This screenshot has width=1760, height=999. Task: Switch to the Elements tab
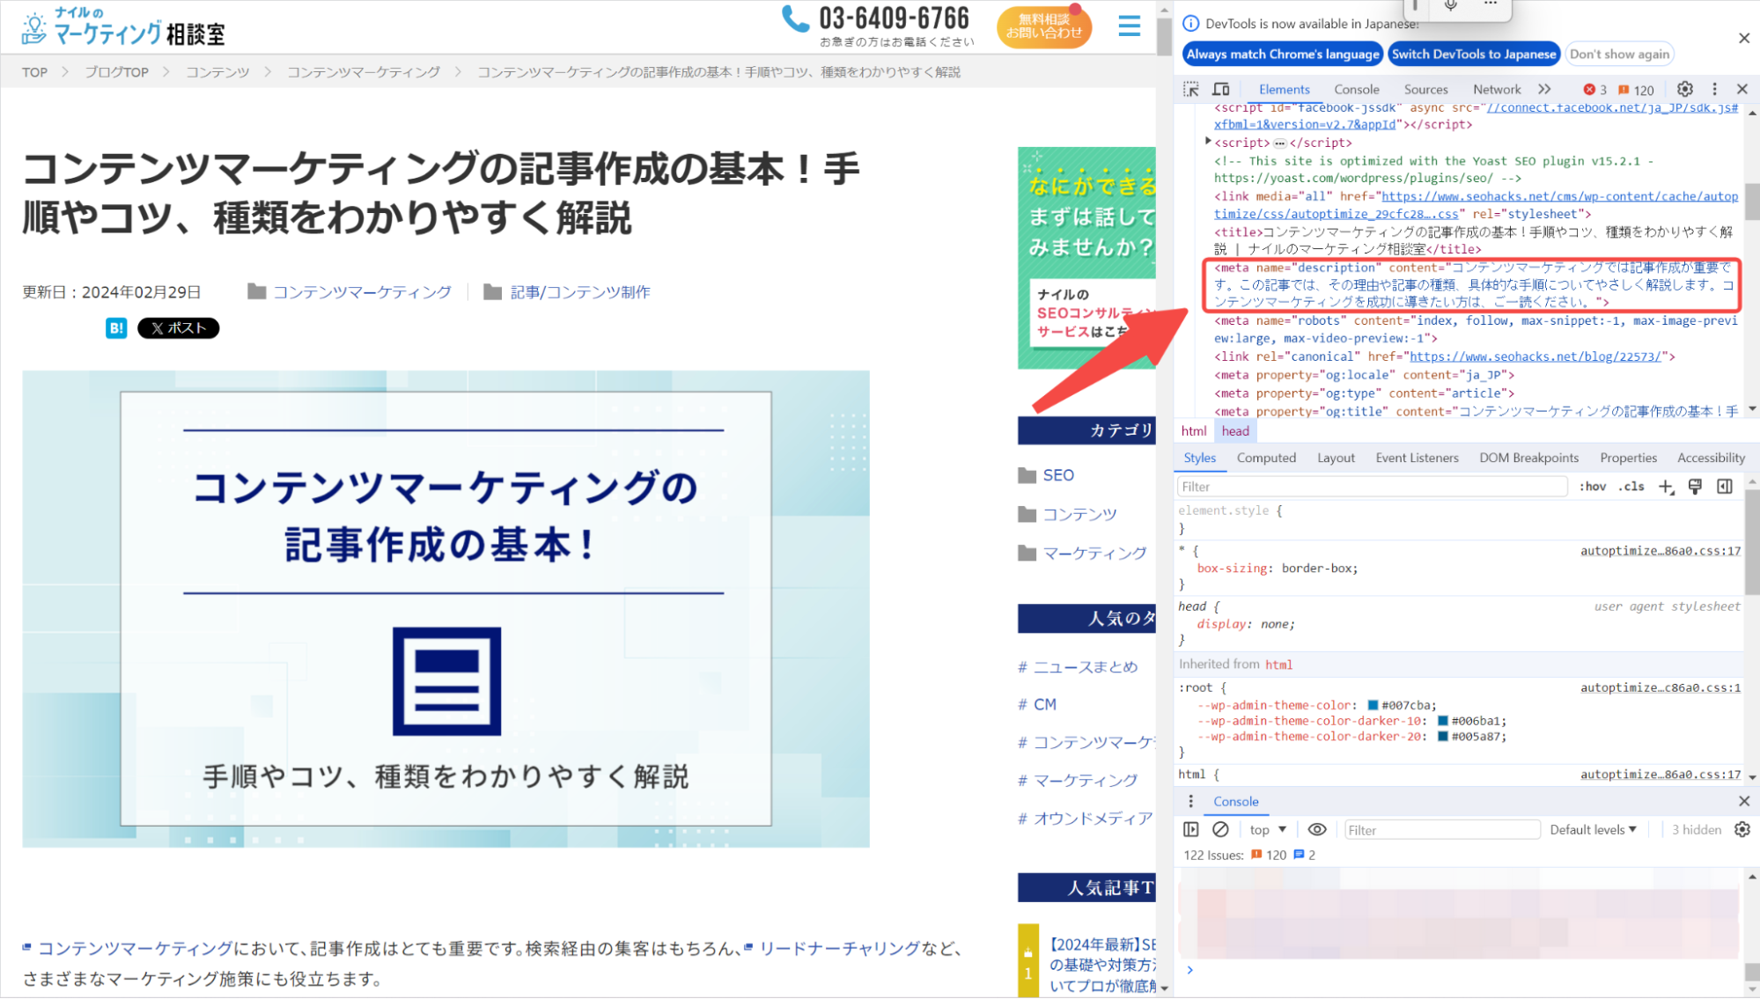coord(1284,90)
